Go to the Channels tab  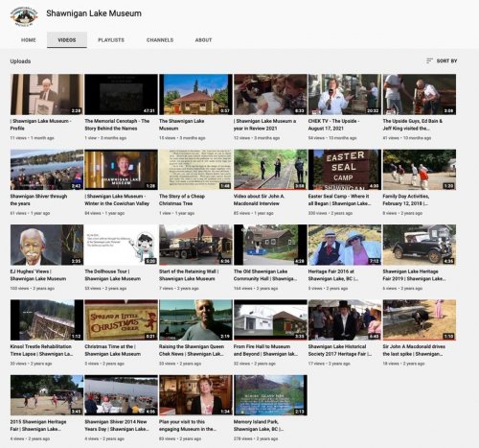click(160, 40)
